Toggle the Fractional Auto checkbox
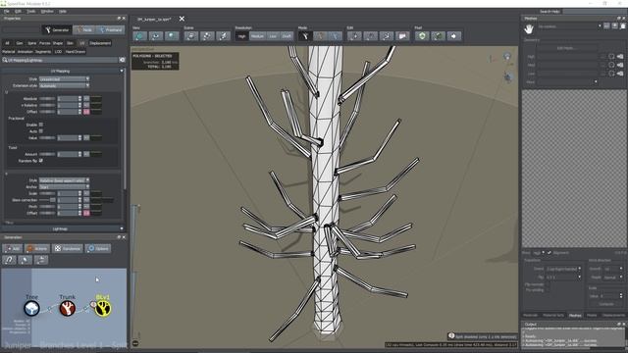This screenshot has height=353, width=628. pos(41,130)
